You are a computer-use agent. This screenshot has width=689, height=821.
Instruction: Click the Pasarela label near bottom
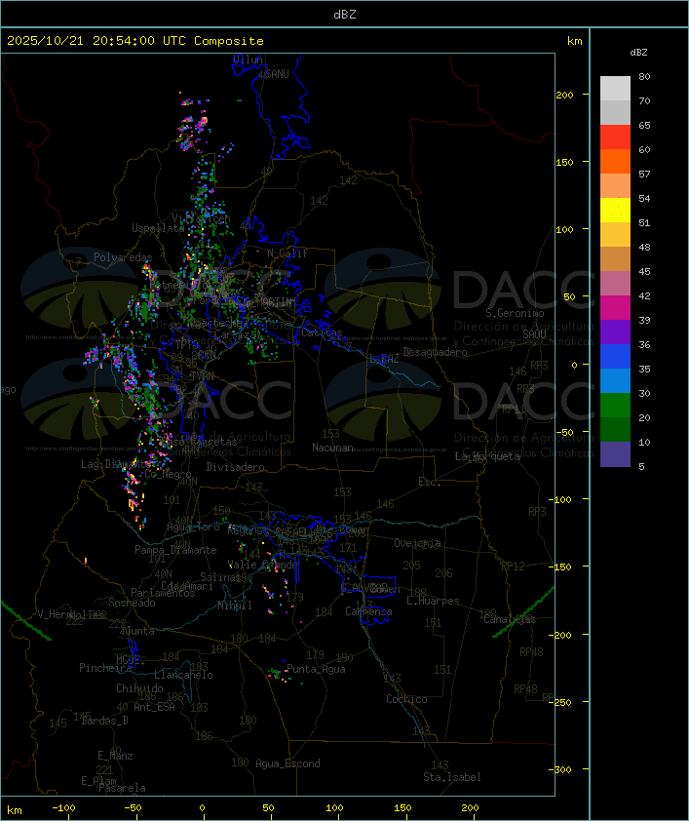[x=123, y=788]
